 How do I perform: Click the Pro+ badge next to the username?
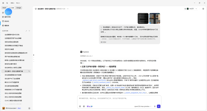pyautogui.click(x=19, y=108)
